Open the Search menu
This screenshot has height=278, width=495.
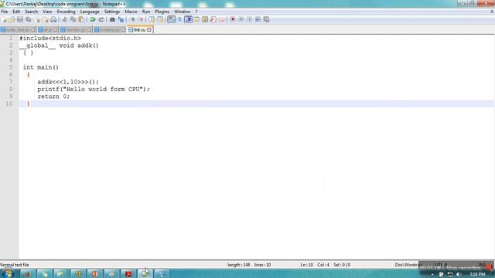[31, 12]
